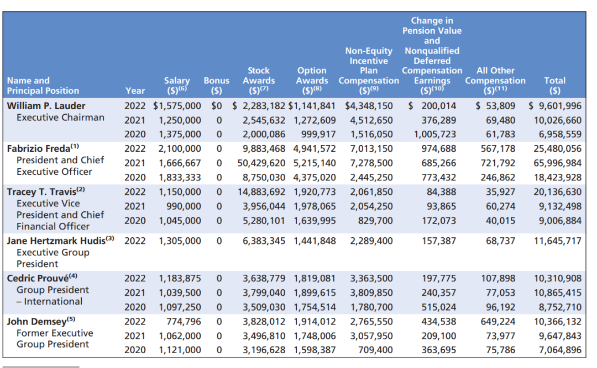Select the Stock Awards column header
The width and height of the screenshot is (597, 368).
click(x=258, y=80)
